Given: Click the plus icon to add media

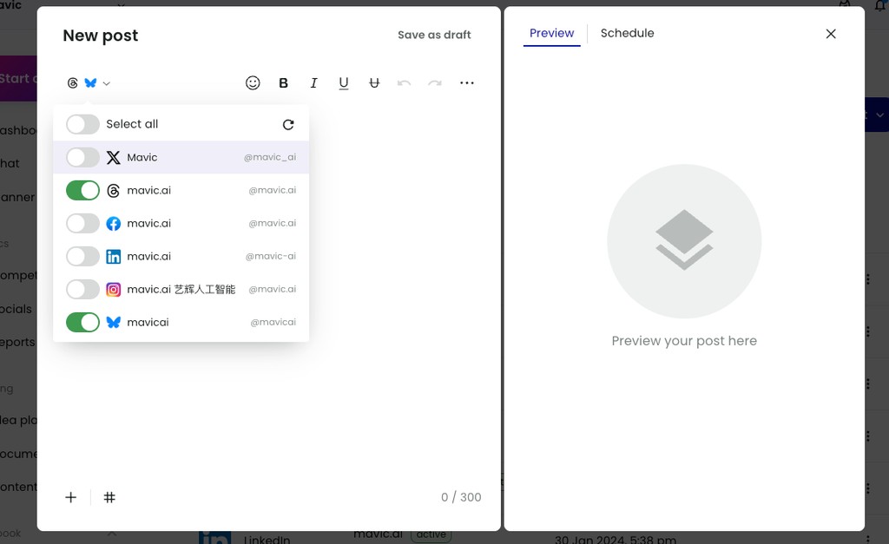Looking at the screenshot, I should click(x=71, y=497).
